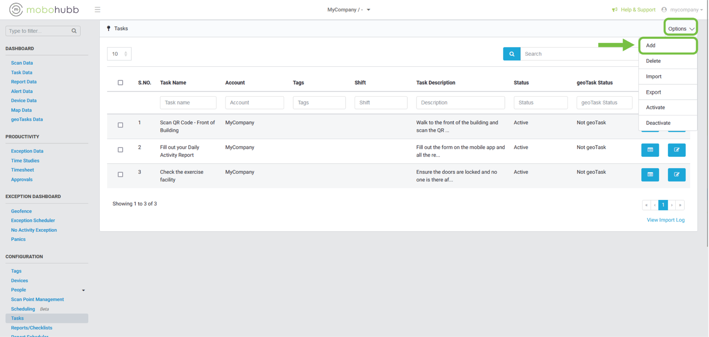Viewport: 709px width, 337px height.
Task: Tick the select-all checkbox in table header
Action: [x=120, y=83]
